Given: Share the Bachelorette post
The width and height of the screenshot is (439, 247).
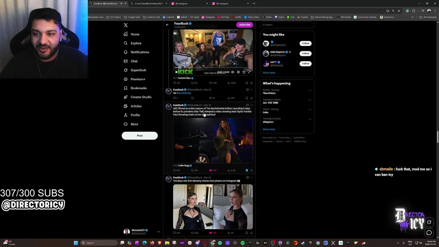Looking at the screenshot, I should click(251, 170).
